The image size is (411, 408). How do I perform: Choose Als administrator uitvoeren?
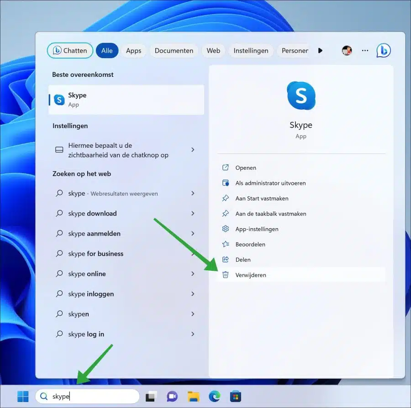(x=301, y=183)
